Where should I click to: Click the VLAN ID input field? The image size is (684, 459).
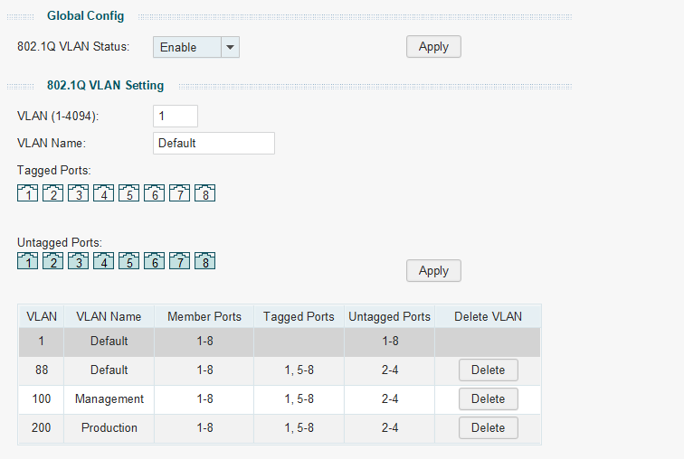click(176, 116)
